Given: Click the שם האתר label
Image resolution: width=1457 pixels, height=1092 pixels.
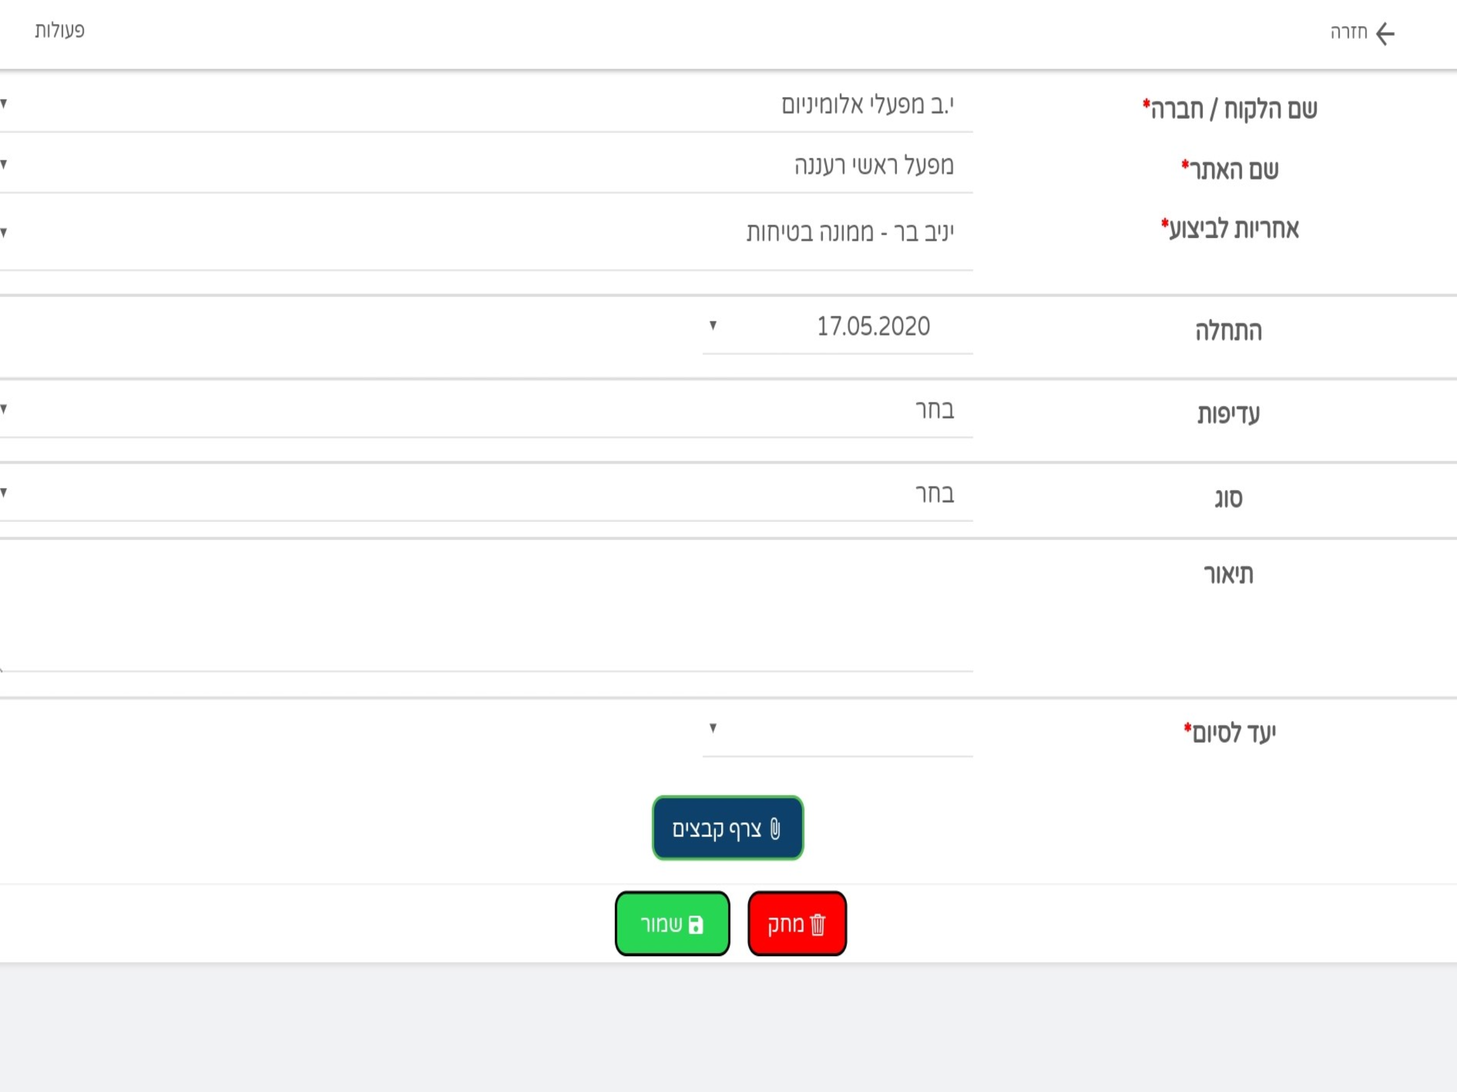Looking at the screenshot, I should pyautogui.click(x=1230, y=170).
